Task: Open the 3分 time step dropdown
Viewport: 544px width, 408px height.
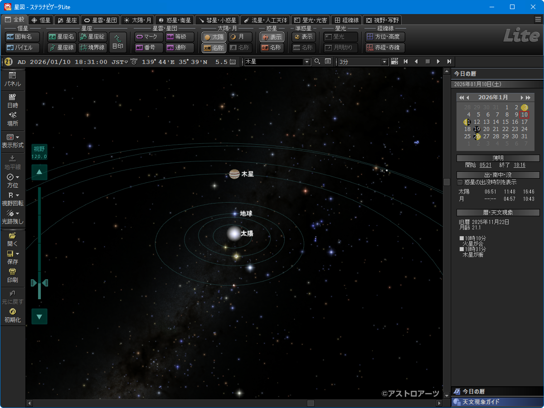Action: (385, 62)
